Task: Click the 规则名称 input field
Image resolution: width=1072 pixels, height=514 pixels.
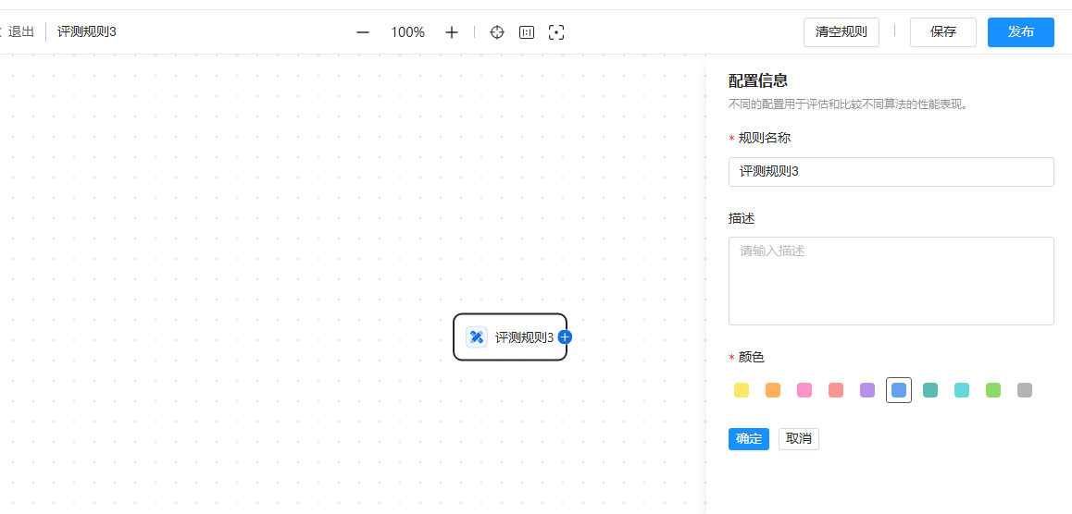Action: coord(891,172)
